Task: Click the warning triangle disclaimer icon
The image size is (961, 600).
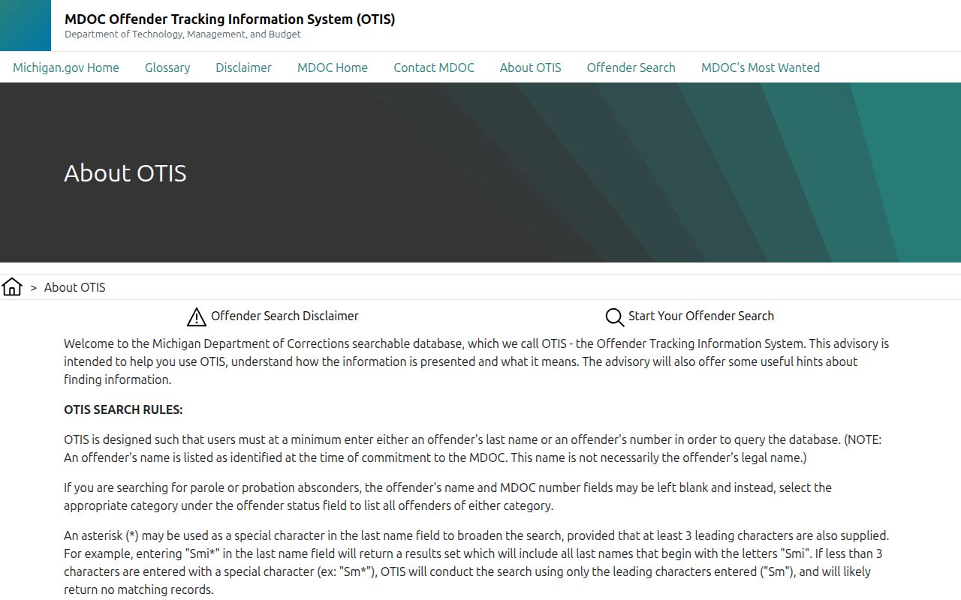Action: [196, 316]
